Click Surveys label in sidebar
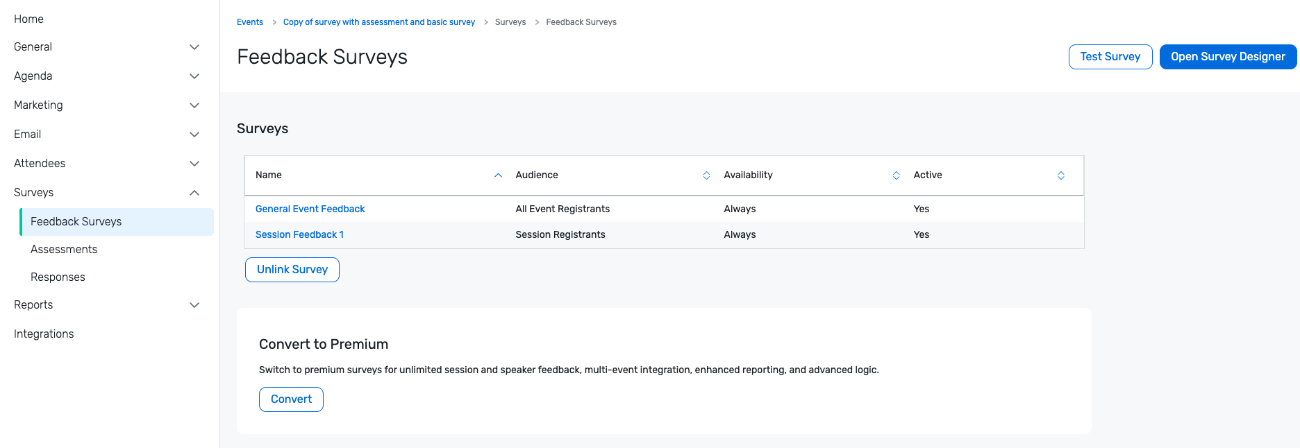Image resolution: width=1300 pixels, height=448 pixels. 33,192
